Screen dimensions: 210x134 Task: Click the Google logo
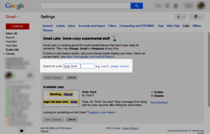coord(15,6)
